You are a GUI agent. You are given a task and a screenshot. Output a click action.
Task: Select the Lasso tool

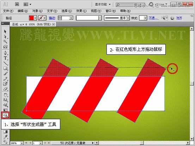5,47
